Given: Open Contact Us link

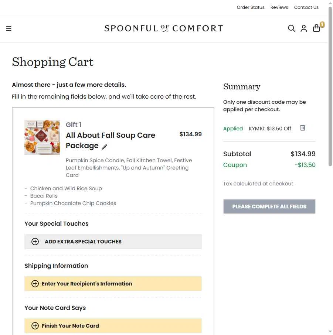Looking at the screenshot, I should point(306,7).
